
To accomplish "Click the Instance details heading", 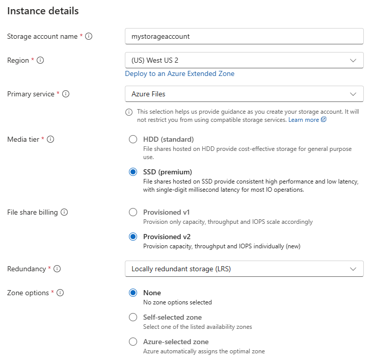I will [x=43, y=11].
